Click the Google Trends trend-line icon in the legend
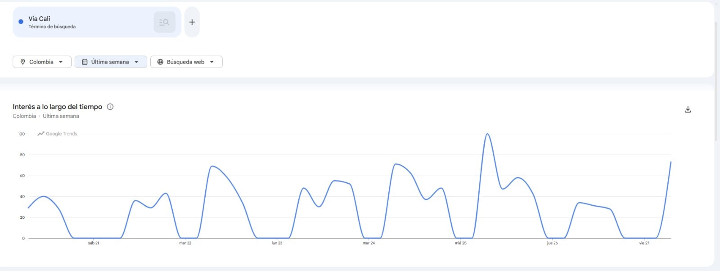720x271 pixels. 40,134
